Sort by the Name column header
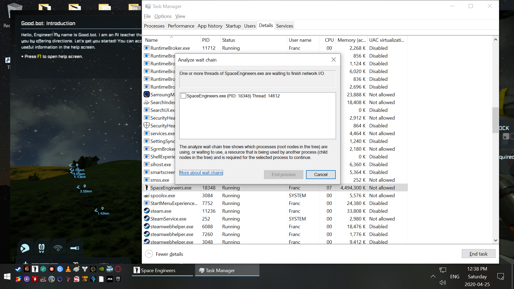The image size is (514, 289). pyautogui.click(x=152, y=40)
